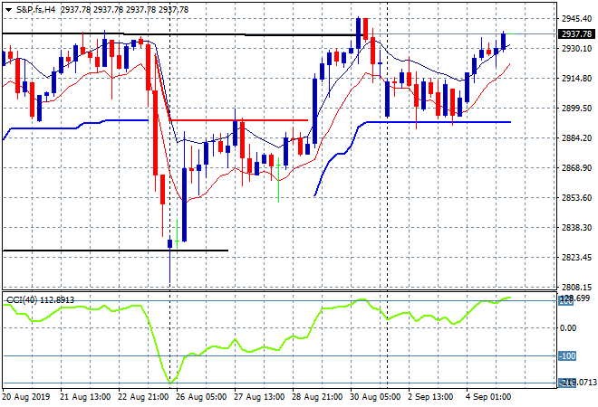Select the current price label 2937.78
598x407 pixels.
click(x=576, y=33)
